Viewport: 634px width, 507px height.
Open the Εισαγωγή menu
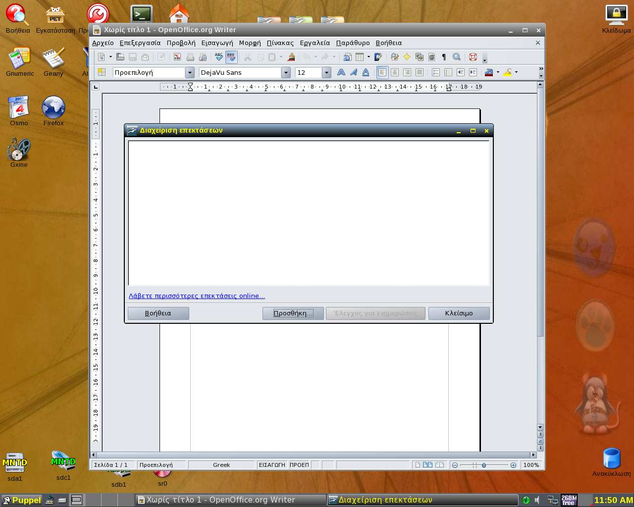[x=217, y=43]
